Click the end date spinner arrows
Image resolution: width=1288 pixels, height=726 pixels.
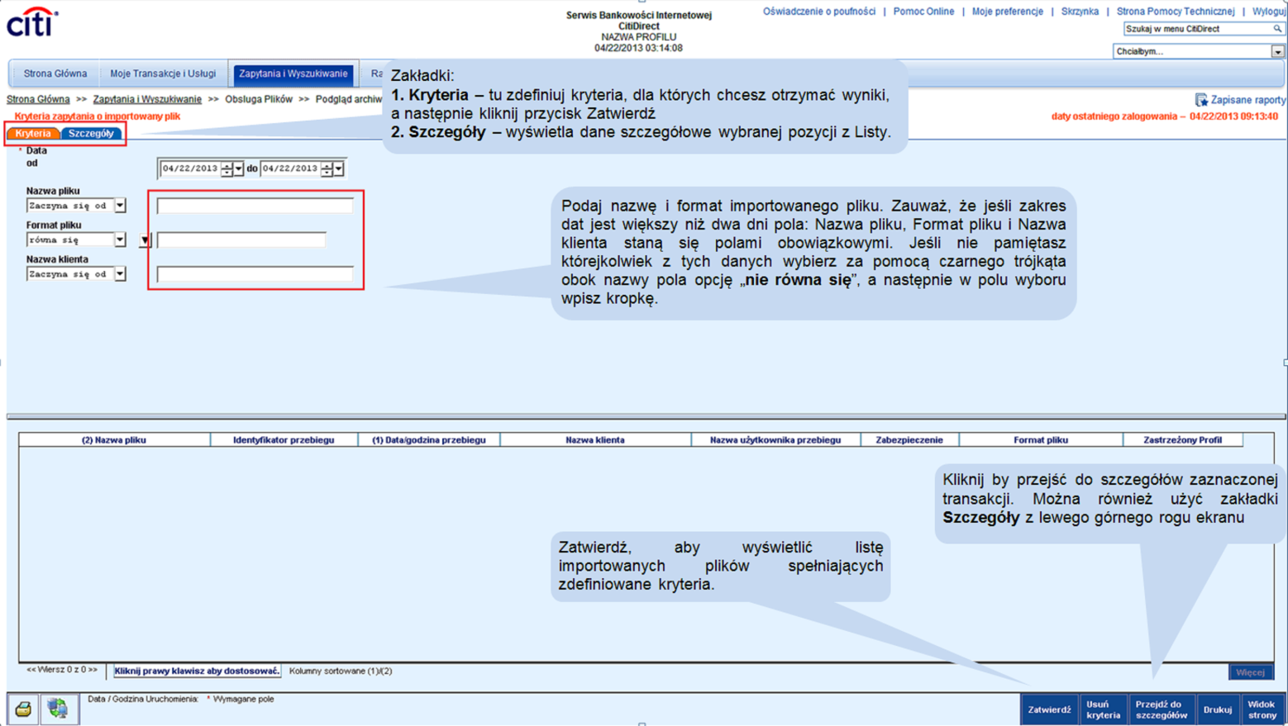pyautogui.click(x=327, y=168)
